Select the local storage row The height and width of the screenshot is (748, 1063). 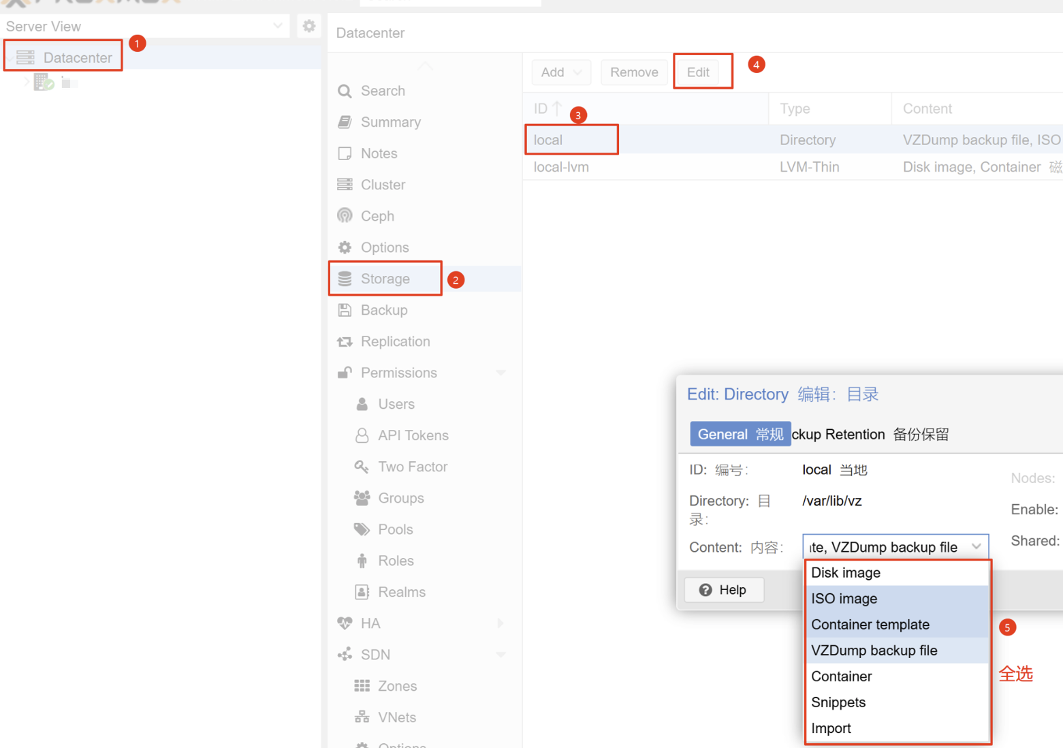(793, 140)
